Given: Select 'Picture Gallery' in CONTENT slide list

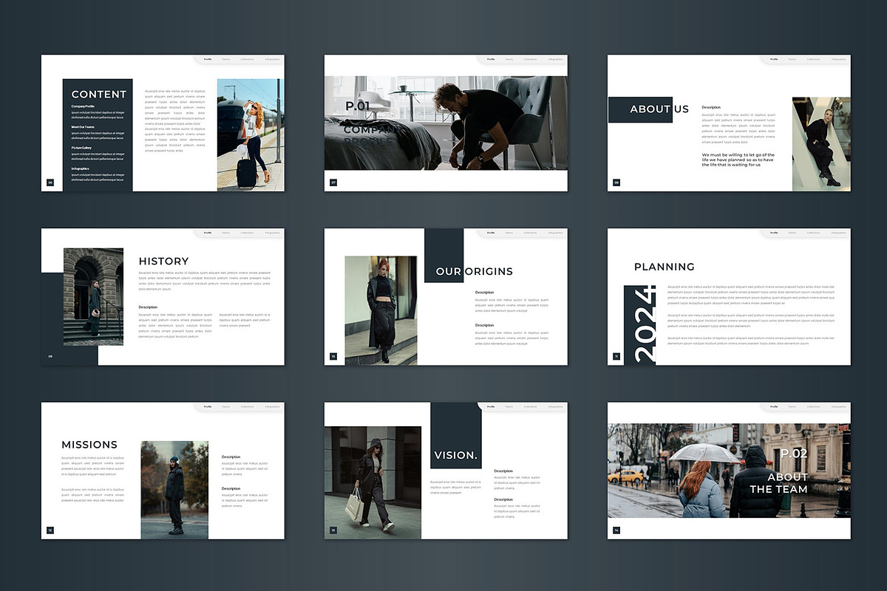Looking at the screenshot, I should tap(82, 148).
